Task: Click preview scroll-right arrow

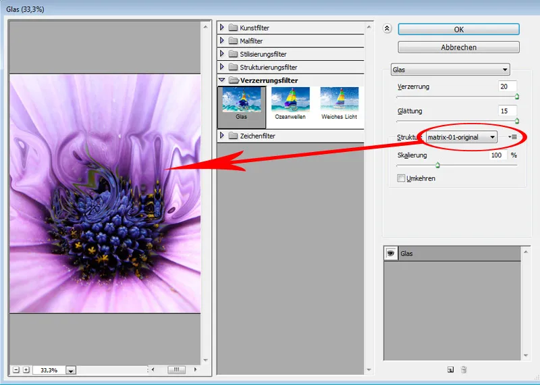Action: [195, 369]
